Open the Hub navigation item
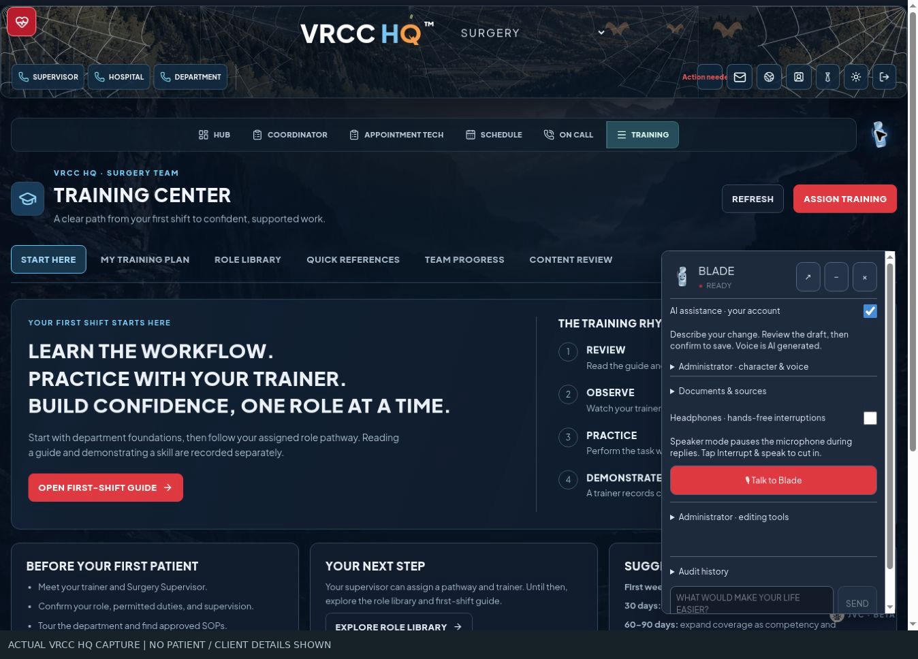 tap(215, 135)
